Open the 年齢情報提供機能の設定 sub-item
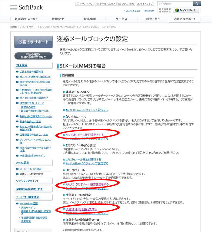The image size is (212, 232). pos(34,218)
